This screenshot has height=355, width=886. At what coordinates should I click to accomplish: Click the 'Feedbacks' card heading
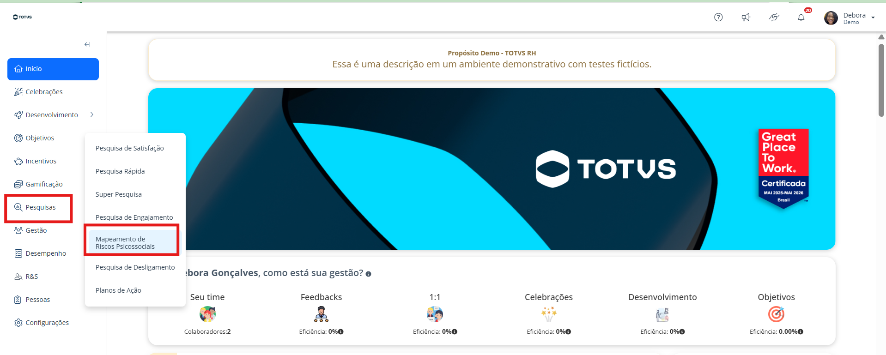pyautogui.click(x=322, y=297)
